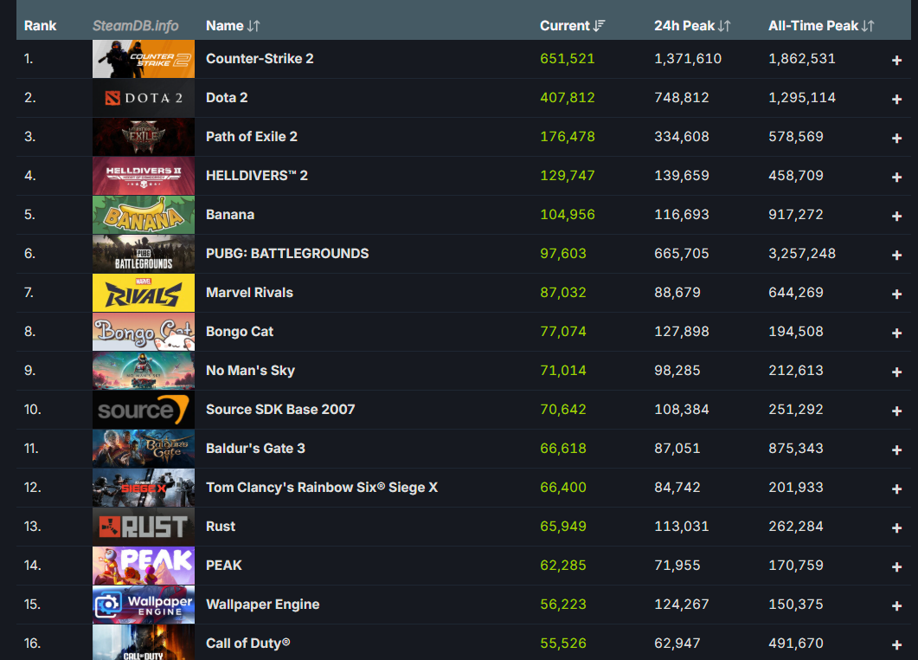Image resolution: width=918 pixels, height=660 pixels.
Task: Select the 24h peak value 124,267
Action: [682, 605]
